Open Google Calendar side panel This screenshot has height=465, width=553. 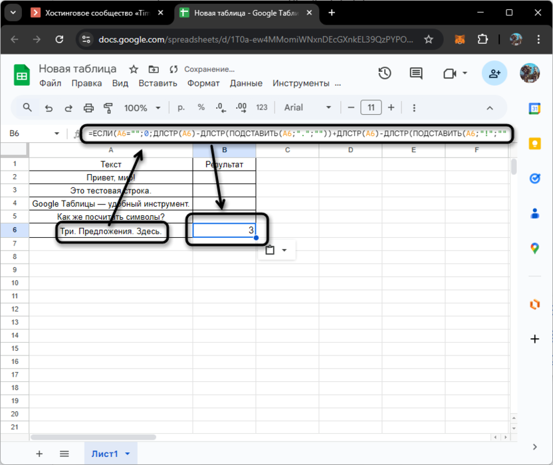click(534, 108)
